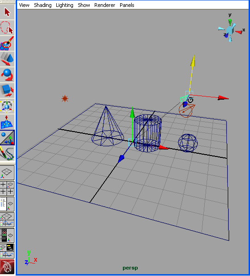This screenshot has width=250, height=276.
Task: Click the Show Manipulator tool
Action: 7,138
